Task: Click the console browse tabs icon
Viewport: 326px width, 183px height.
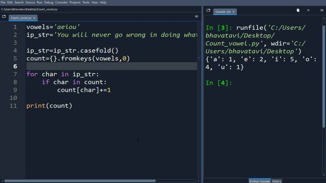Action: pos(208,10)
